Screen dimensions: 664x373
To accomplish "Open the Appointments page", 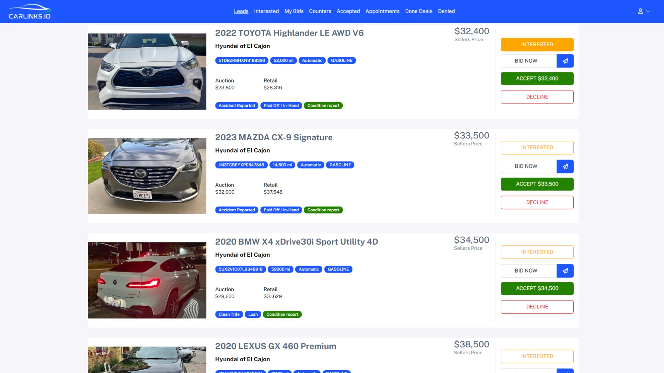I will (x=382, y=11).
